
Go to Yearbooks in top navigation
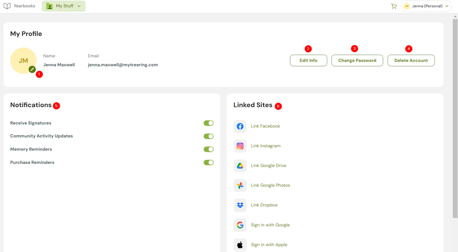(x=20, y=6)
